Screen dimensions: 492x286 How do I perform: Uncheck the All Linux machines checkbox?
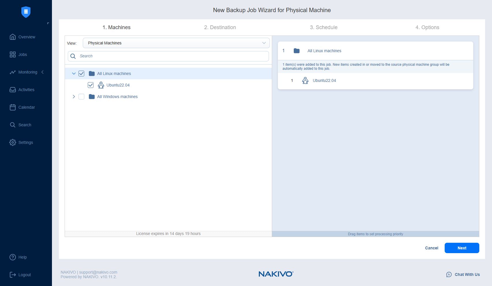point(81,74)
